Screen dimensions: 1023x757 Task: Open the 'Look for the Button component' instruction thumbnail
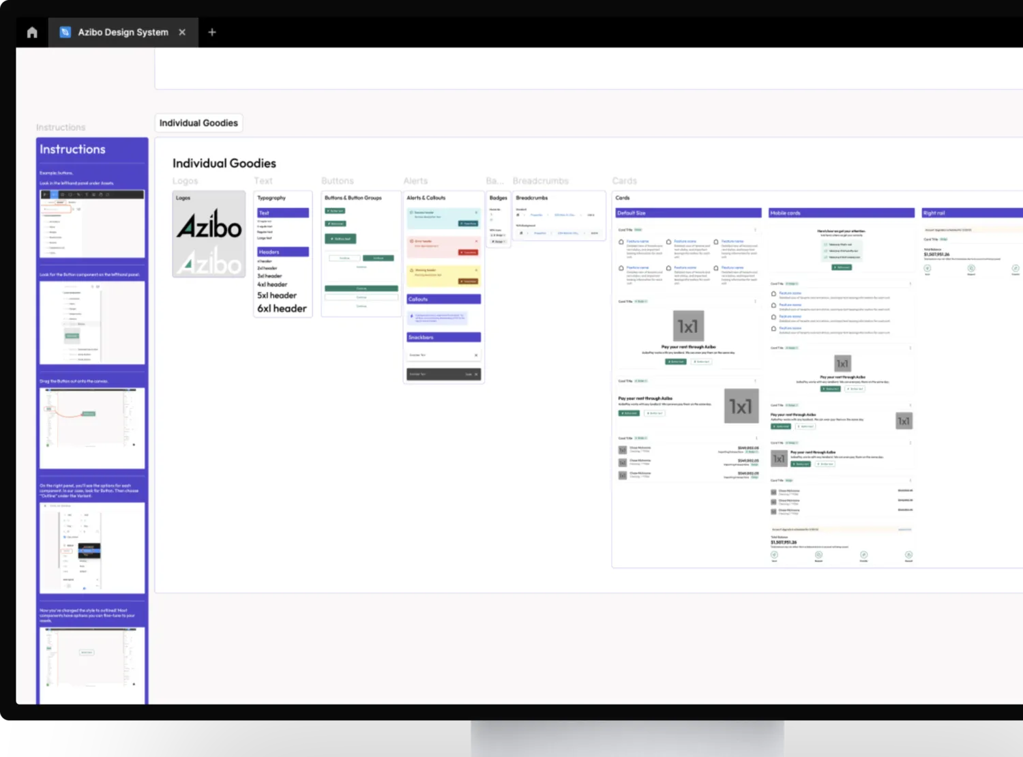click(x=92, y=323)
